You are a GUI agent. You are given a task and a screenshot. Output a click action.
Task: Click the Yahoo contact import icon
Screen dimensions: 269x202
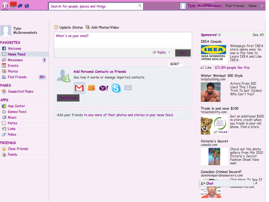click(104, 88)
